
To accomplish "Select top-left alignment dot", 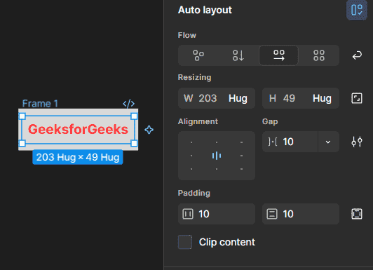I will pos(191,142).
